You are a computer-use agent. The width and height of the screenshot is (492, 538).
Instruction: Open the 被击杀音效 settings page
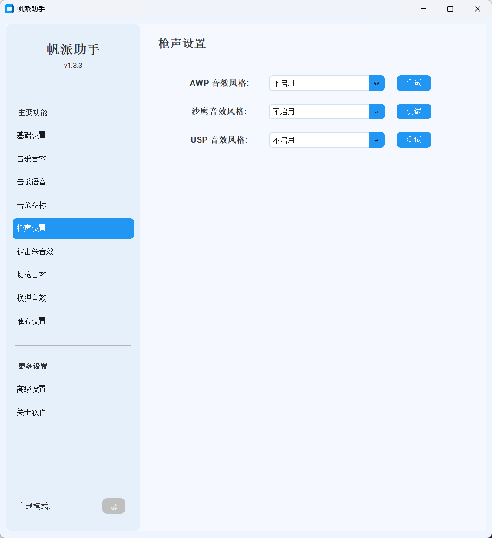tap(34, 251)
